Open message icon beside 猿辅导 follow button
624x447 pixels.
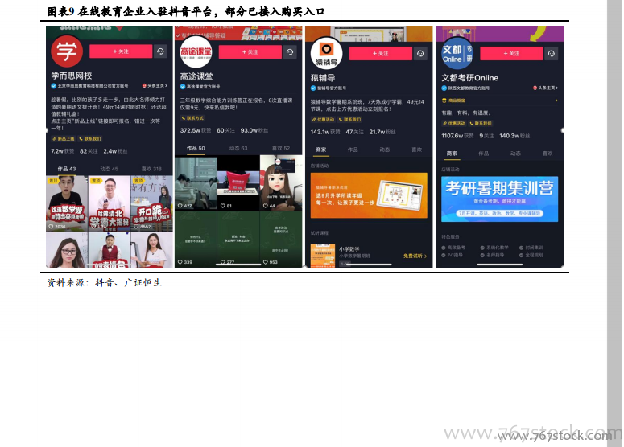point(420,54)
